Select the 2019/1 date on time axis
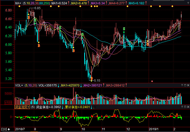 pos(153,129)
